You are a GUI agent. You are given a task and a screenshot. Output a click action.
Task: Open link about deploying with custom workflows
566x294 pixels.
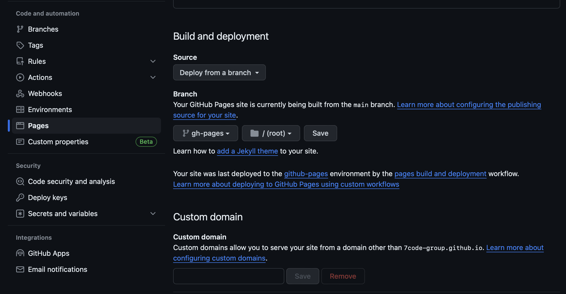286,184
